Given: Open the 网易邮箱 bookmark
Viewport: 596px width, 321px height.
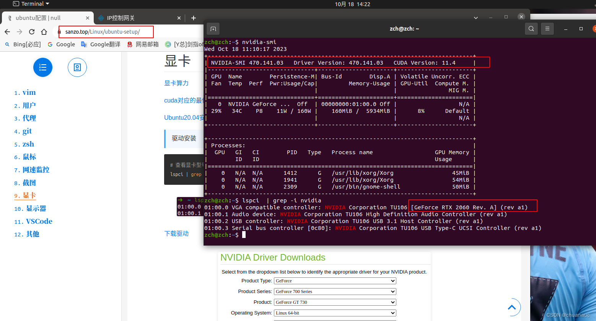Looking at the screenshot, I should tap(143, 44).
